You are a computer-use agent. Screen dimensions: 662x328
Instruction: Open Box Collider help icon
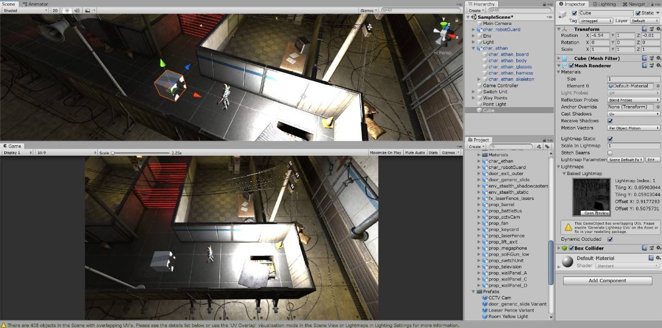644,248
